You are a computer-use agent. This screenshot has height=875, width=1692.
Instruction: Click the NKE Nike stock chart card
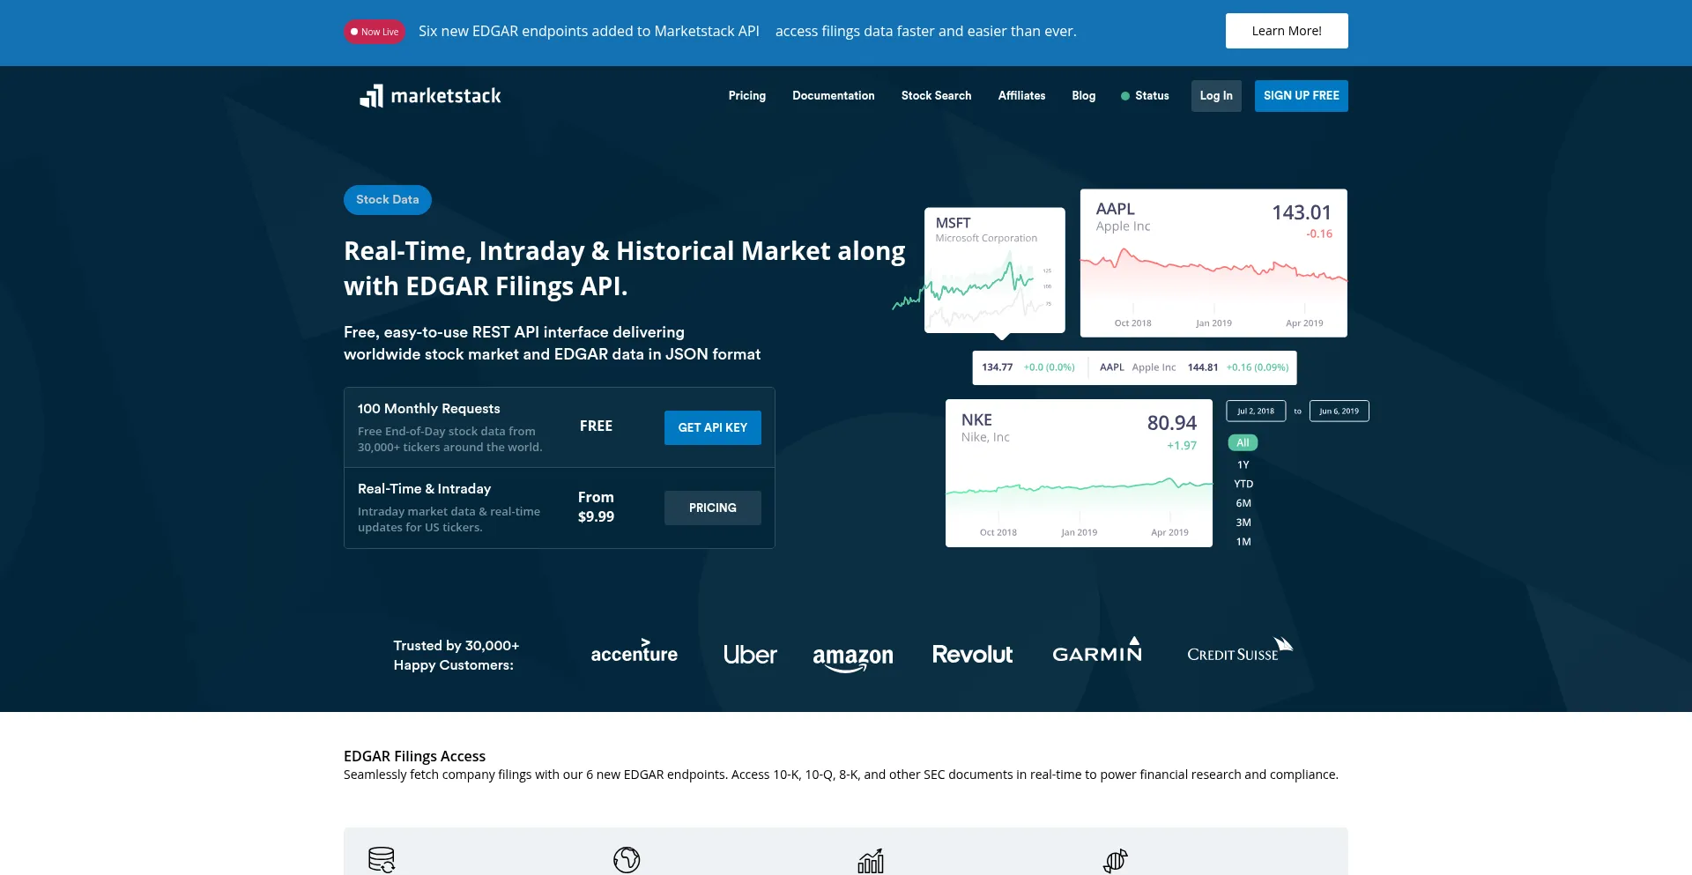point(1079,473)
